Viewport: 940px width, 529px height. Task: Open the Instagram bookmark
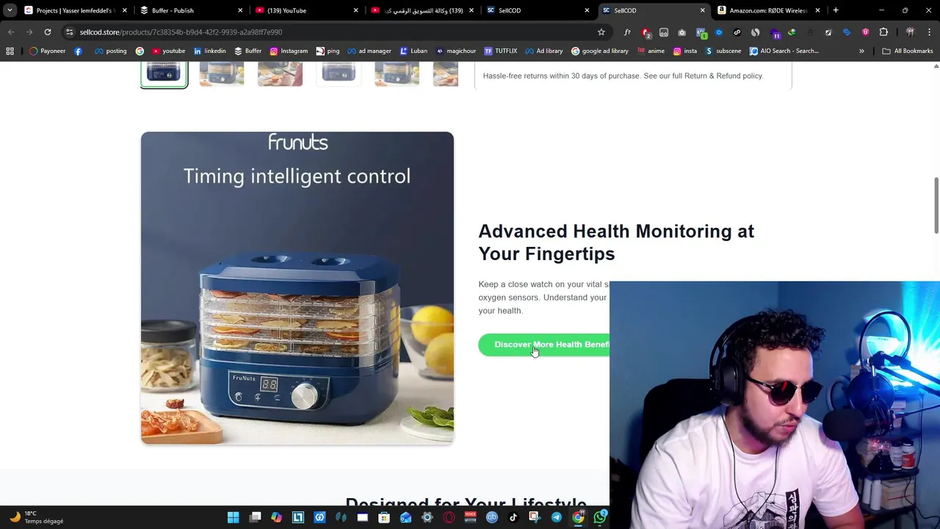tap(289, 51)
